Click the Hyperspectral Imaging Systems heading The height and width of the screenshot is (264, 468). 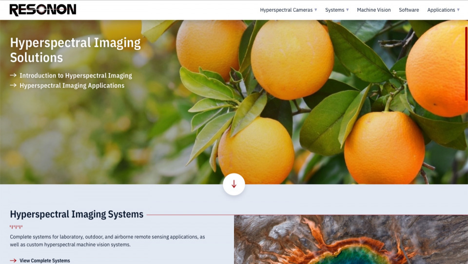coord(77,214)
